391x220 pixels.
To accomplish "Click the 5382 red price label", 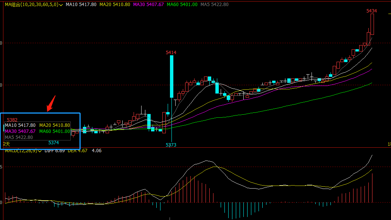I will [12, 120].
